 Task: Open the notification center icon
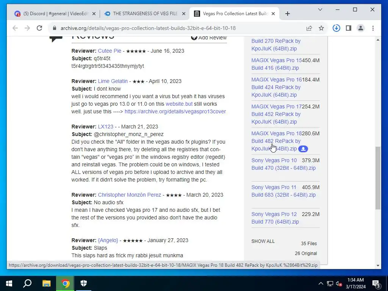tap(376, 283)
